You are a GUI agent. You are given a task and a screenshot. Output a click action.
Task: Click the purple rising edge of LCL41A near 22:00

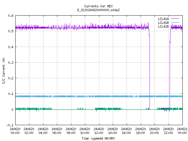click(170, 72)
